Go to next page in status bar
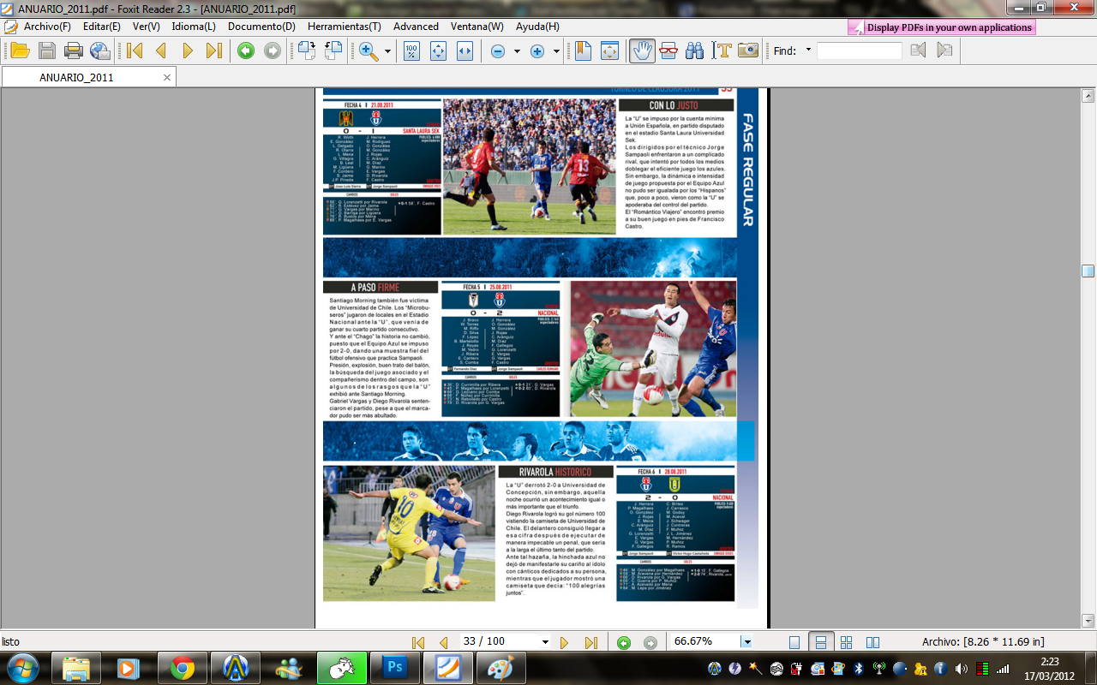 (564, 642)
